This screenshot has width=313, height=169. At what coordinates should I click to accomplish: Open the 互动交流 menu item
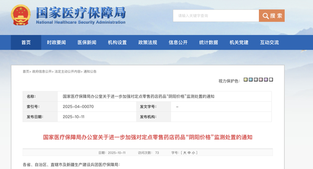269,42
